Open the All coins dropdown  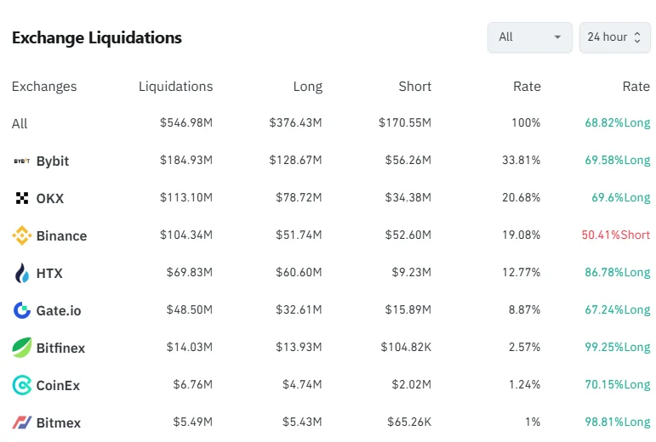point(529,37)
